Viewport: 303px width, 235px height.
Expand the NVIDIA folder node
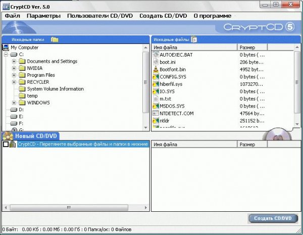pos(14,68)
